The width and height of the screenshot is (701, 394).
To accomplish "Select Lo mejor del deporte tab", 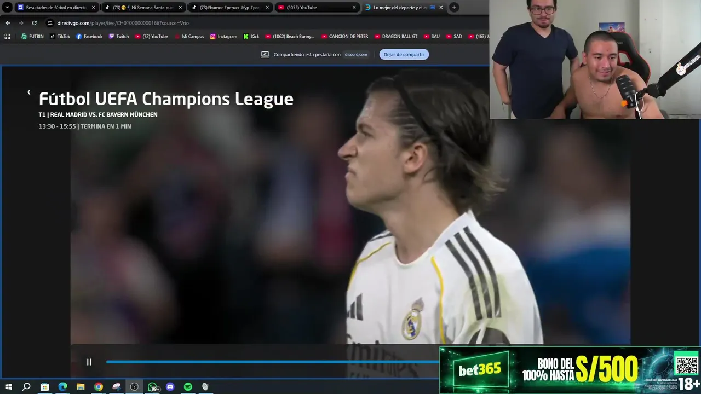I will point(404,8).
